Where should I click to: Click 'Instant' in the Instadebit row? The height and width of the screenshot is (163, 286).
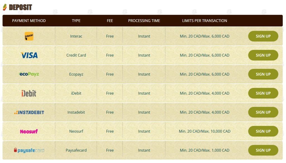click(x=144, y=112)
